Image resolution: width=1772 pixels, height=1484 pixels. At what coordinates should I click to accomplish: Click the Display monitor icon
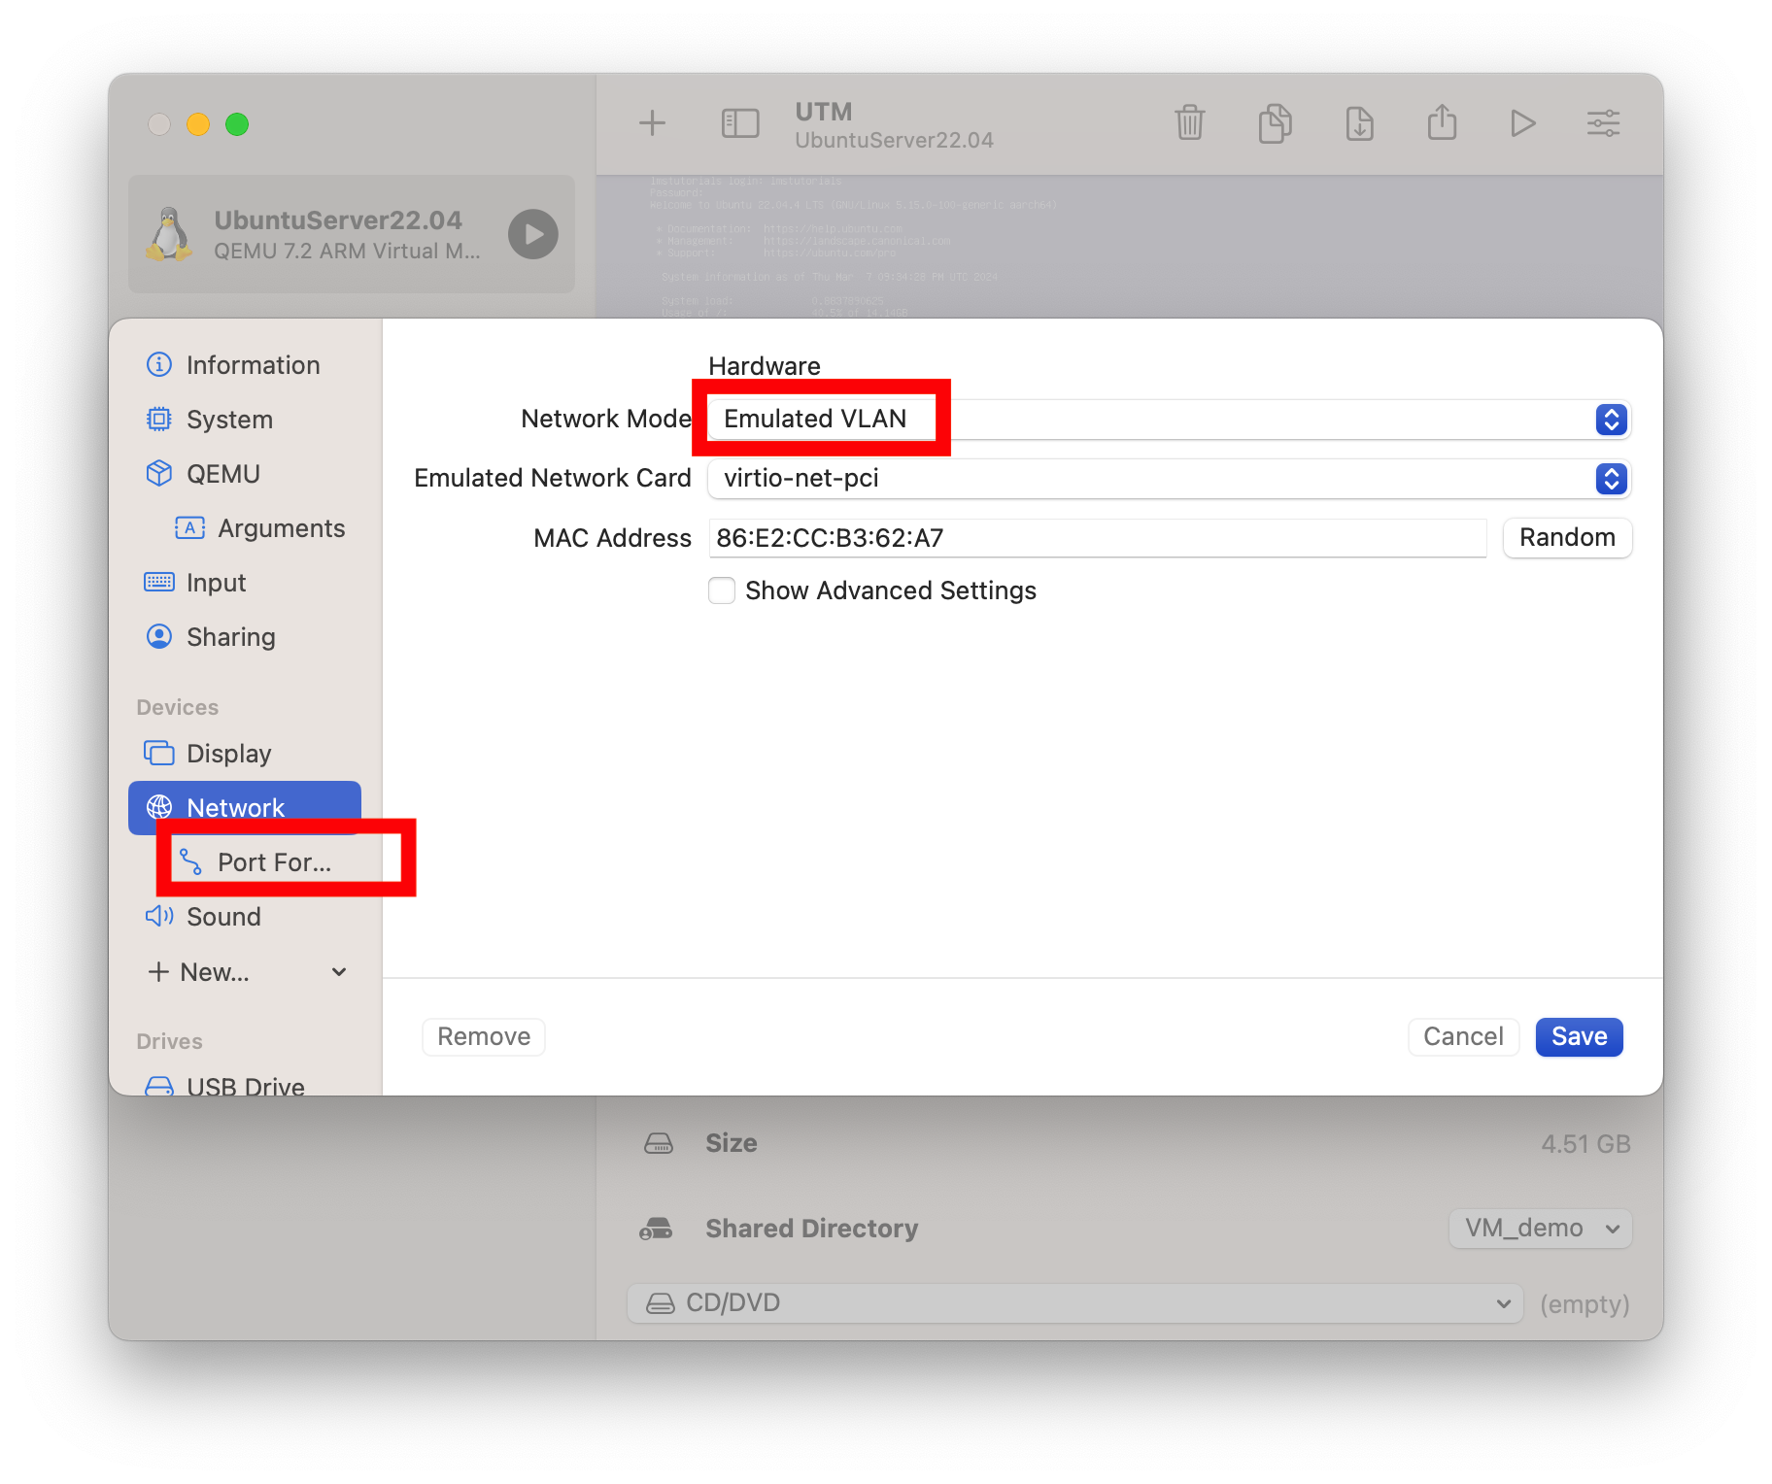[x=159, y=754]
